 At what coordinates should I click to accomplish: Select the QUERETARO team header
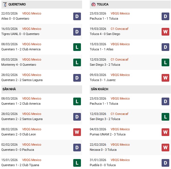pos(17,5)
